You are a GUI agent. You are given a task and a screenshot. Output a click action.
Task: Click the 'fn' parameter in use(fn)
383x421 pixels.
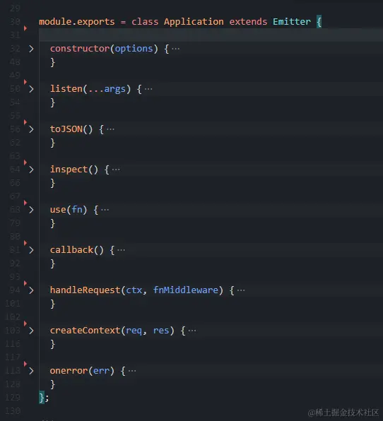click(x=77, y=210)
